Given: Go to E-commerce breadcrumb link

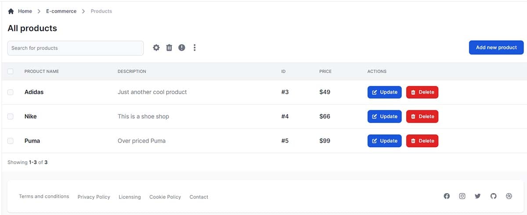Looking at the screenshot, I should coord(61,11).
